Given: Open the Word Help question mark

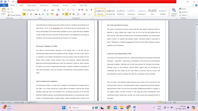Looking at the screenshot, I should click(x=196, y=5).
